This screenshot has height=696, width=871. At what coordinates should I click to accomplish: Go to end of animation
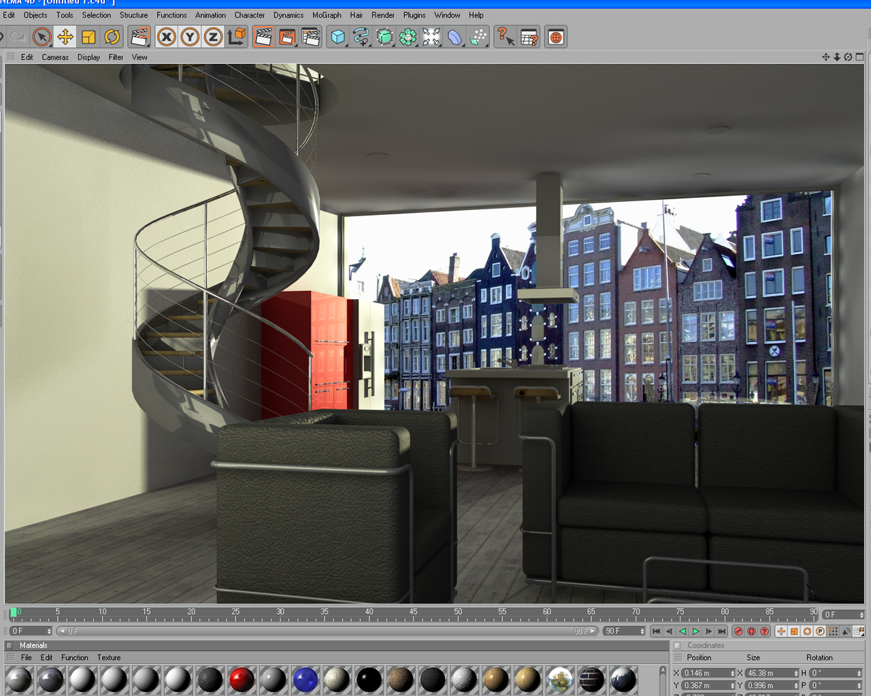pyautogui.click(x=721, y=631)
